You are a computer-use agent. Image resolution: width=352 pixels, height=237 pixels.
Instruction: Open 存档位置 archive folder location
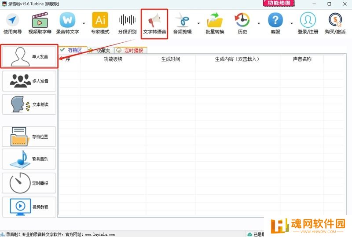pos(29,137)
